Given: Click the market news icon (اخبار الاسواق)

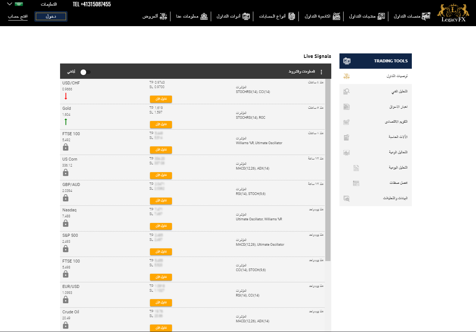Looking at the screenshot, I should [347, 107].
